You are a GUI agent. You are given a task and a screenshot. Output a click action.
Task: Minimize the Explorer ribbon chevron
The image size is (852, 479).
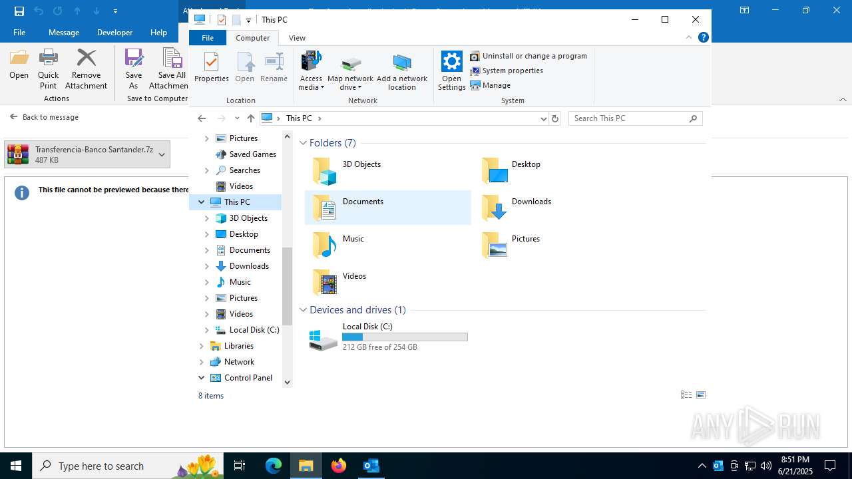[x=689, y=38]
